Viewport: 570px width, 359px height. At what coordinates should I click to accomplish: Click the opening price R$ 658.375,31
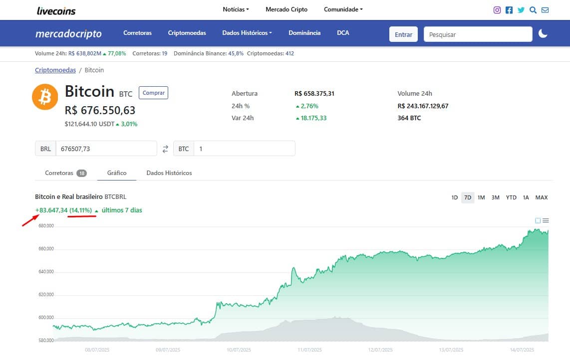coord(314,93)
